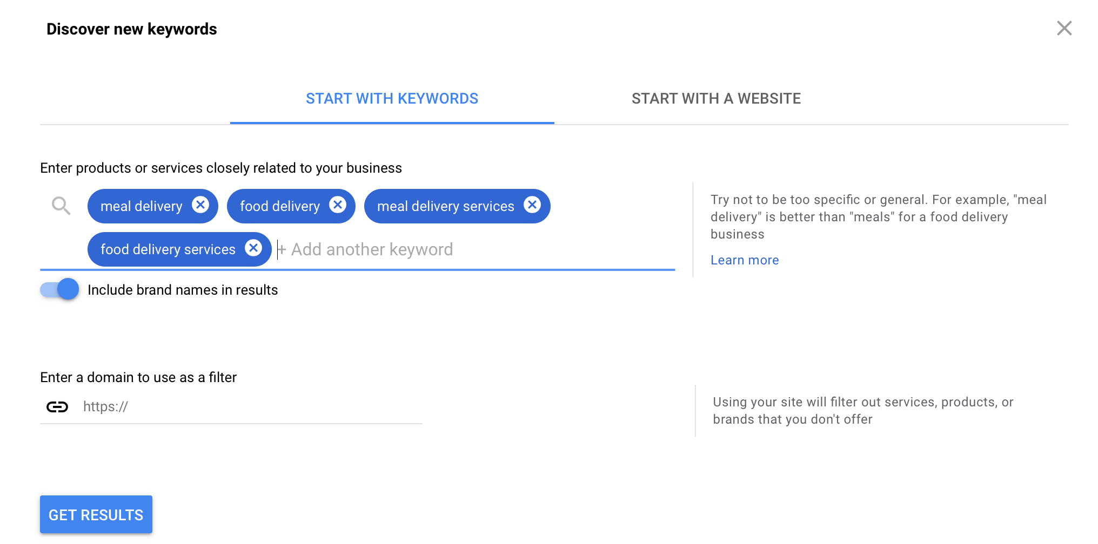The image size is (1098, 544).
Task: Click the "Add another keyword" field
Action: 371,249
